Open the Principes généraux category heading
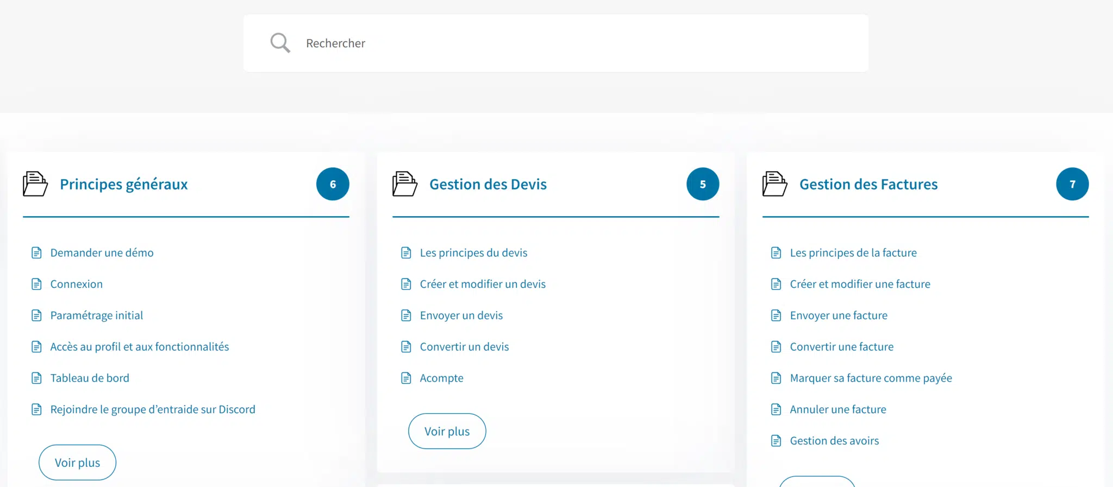The width and height of the screenshot is (1113, 487). click(124, 184)
